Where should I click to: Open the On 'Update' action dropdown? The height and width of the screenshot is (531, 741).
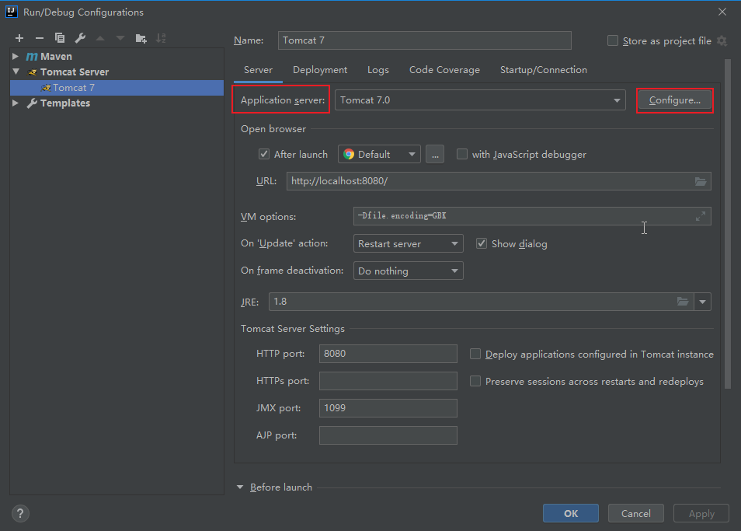tap(408, 244)
